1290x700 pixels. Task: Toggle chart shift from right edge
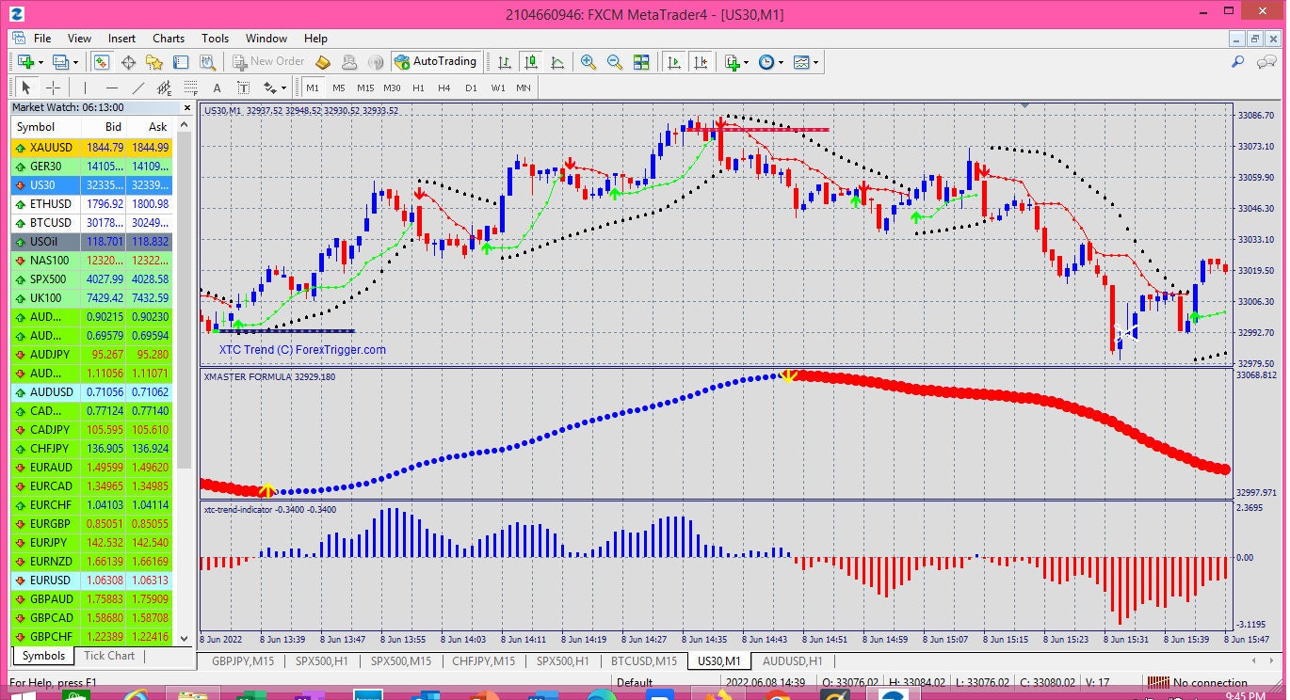click(701, 62)
